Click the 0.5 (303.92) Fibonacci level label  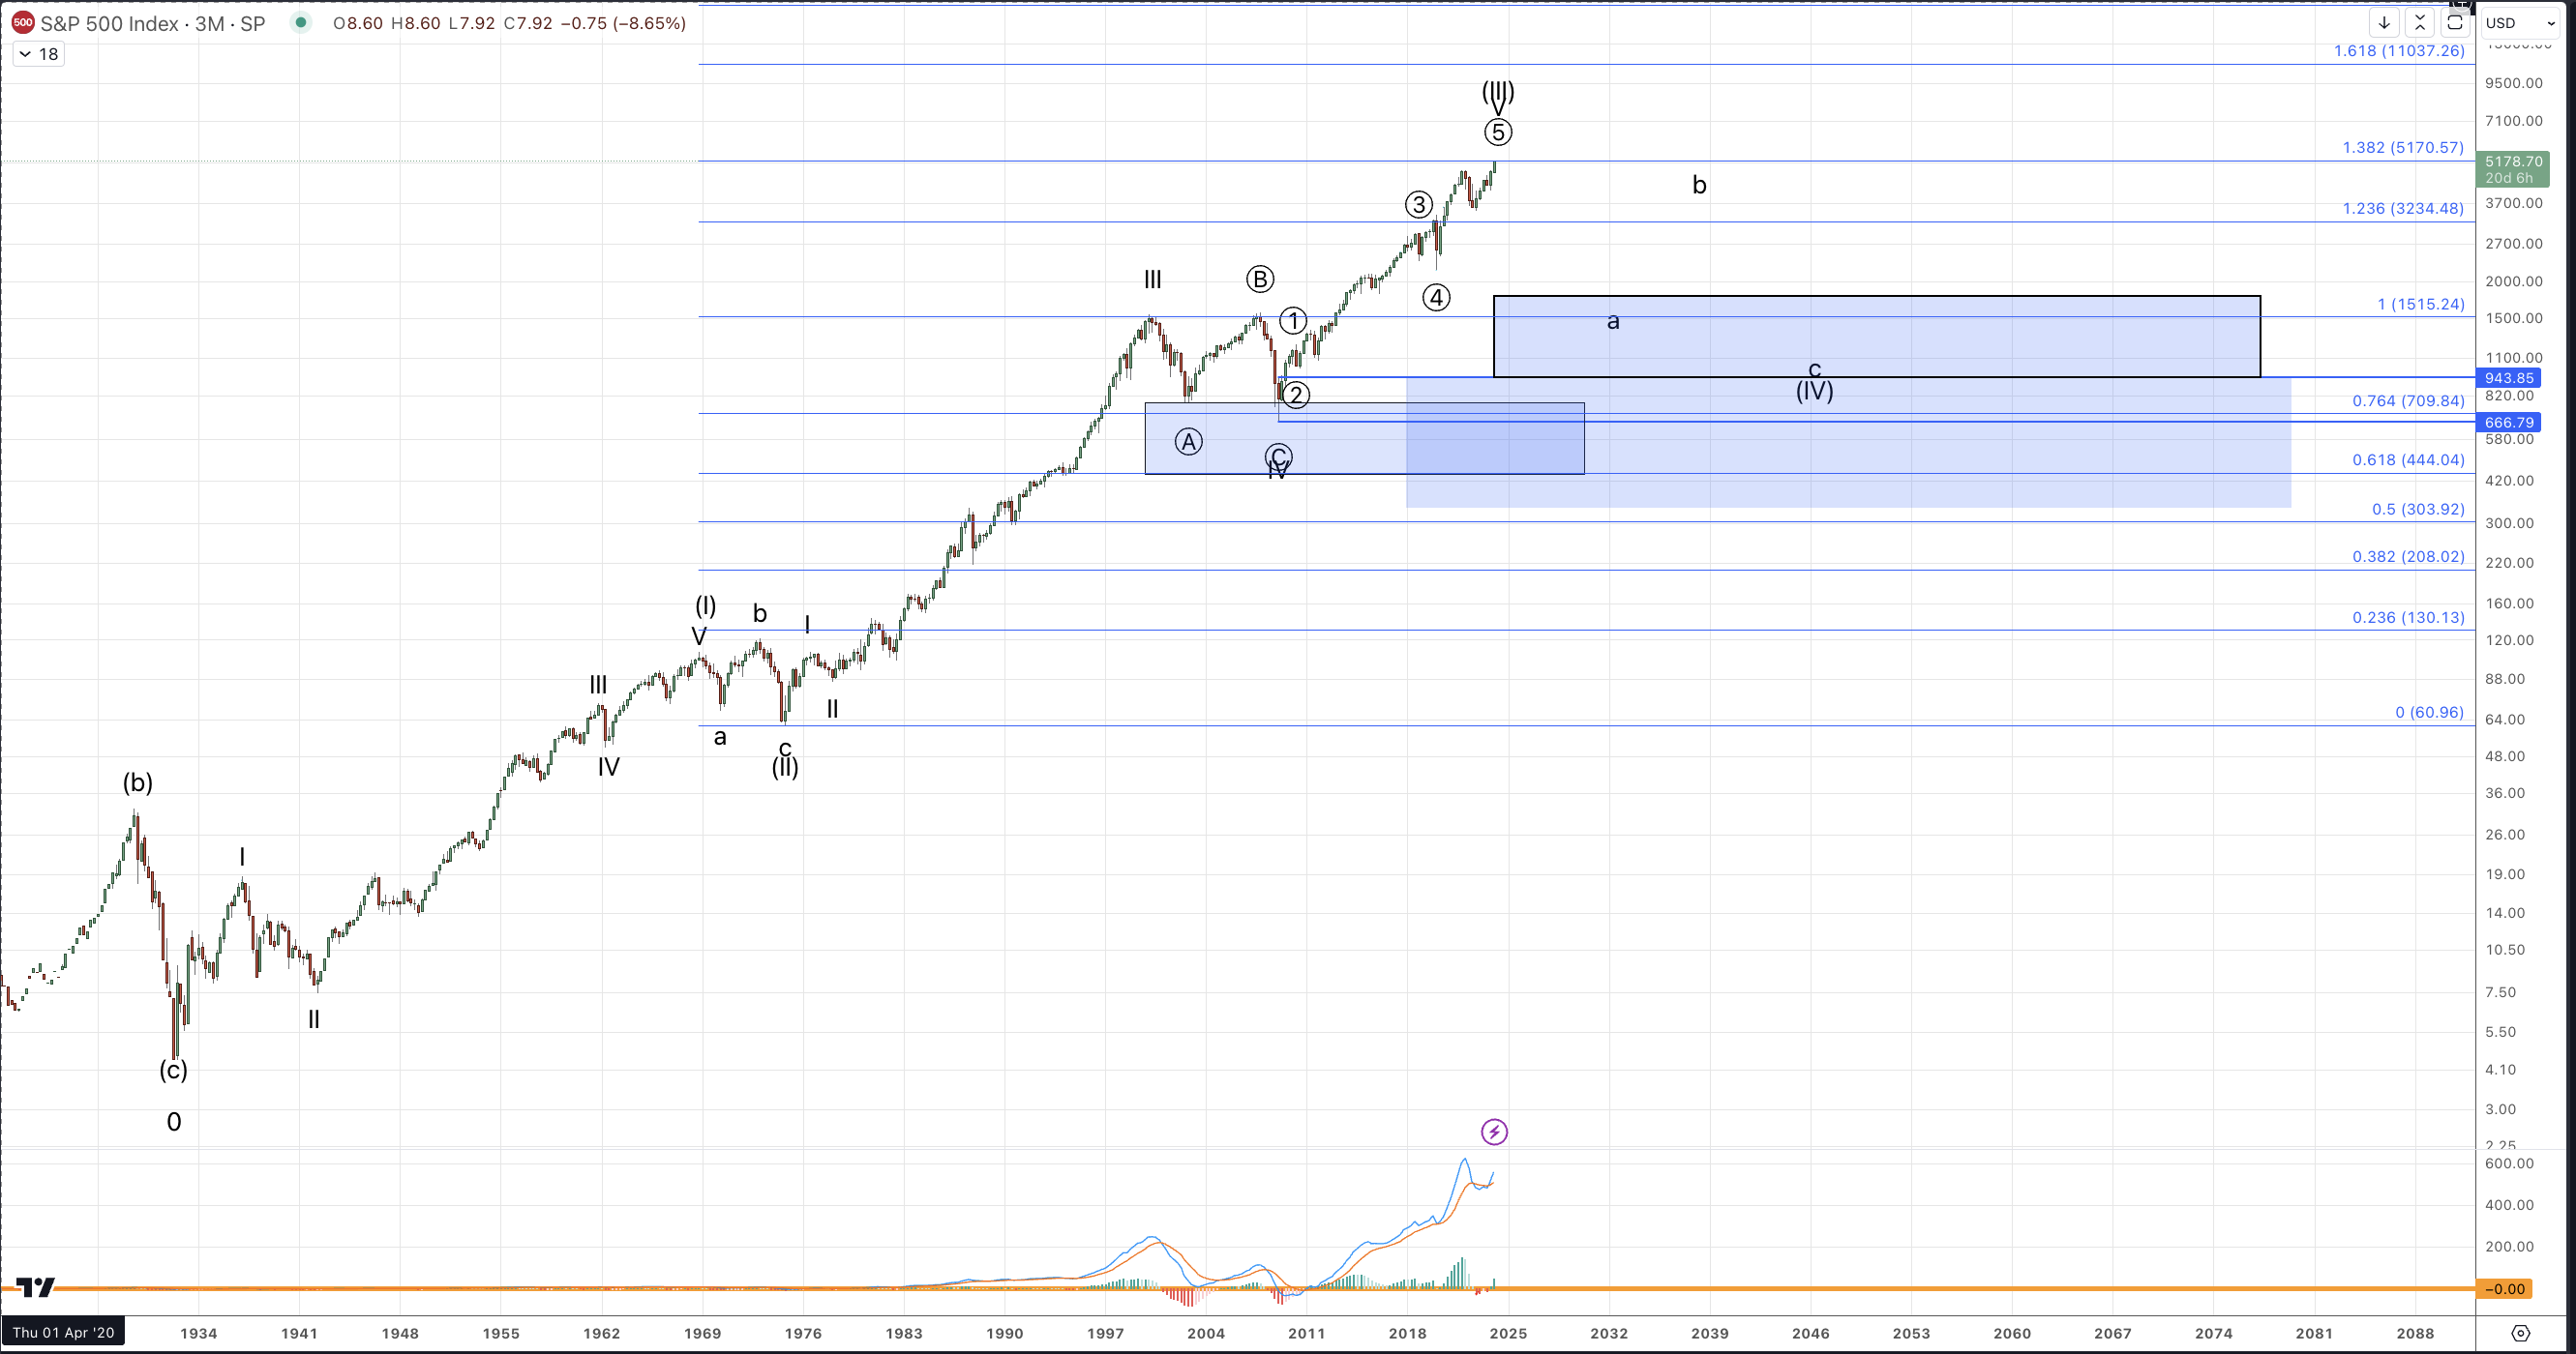(2418, 510)
